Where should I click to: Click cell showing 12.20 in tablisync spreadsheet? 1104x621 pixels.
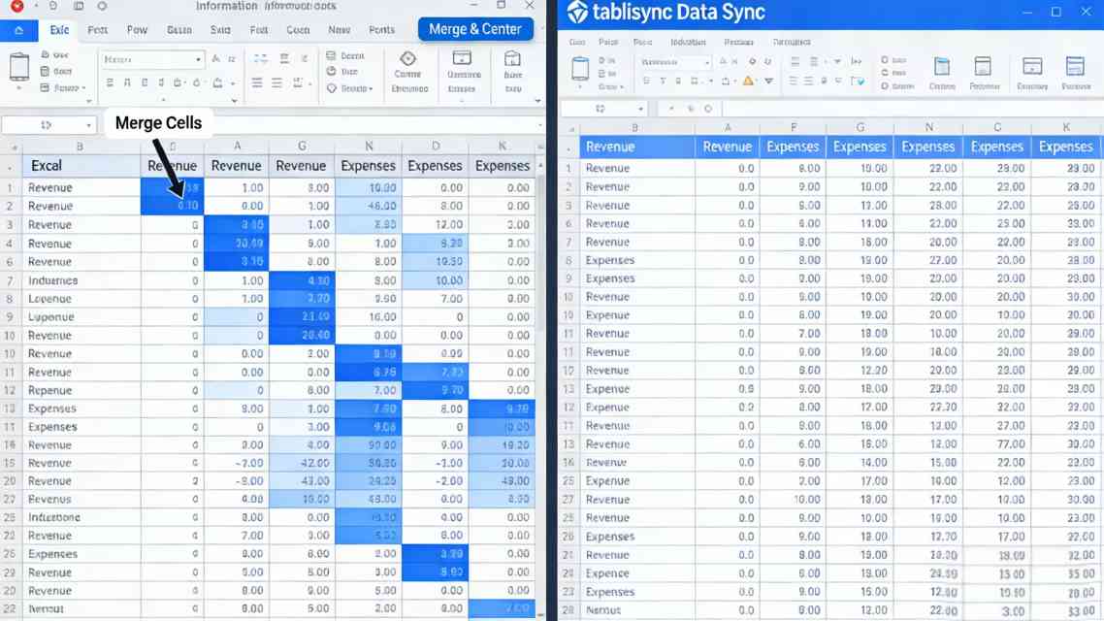[x=860, y=371]
